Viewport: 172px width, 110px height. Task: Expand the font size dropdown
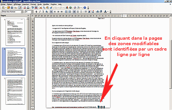point(32,12)
